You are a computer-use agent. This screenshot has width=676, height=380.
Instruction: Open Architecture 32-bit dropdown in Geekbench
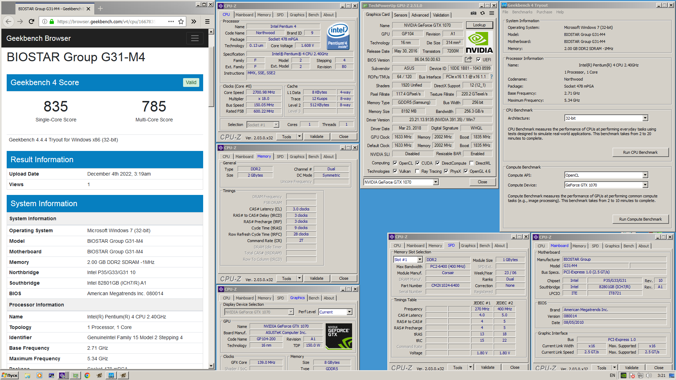[x=645, y=118]
